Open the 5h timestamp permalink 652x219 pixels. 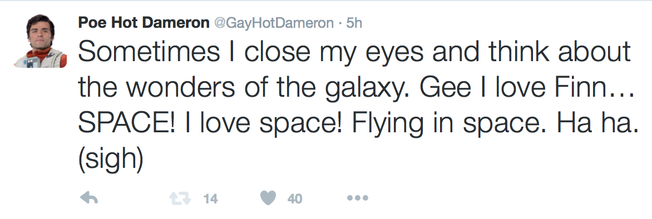pyautogui.click(x=354, y=23)
